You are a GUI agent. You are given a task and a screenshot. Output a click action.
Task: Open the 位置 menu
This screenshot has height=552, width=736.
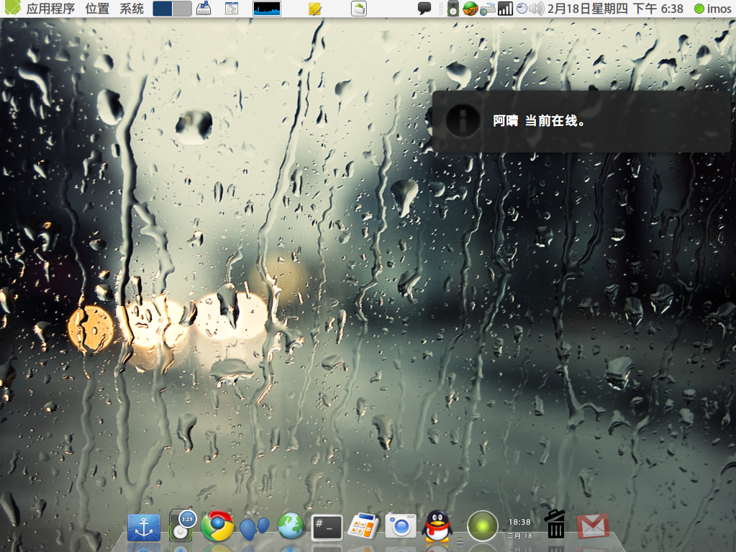tap(97, 9)
